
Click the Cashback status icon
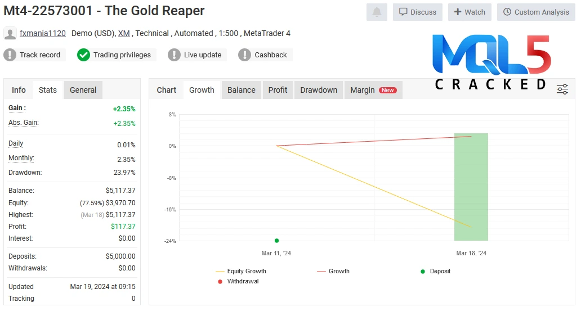244,55
